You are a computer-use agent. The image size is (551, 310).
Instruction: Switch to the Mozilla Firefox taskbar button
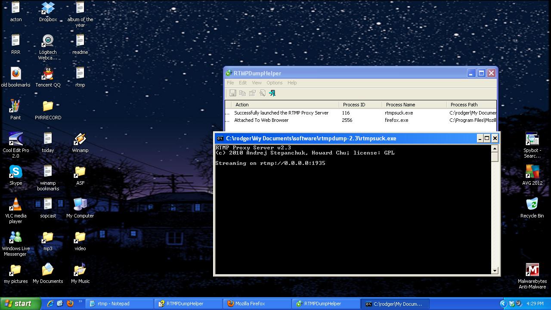click(x=257, y=304)
